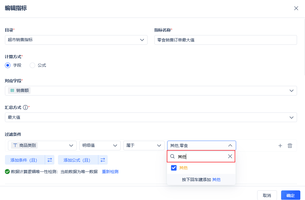The height and width of the screenshot is (200, 305).
Task: Click the green check status icon
Action: coord(7,172)
